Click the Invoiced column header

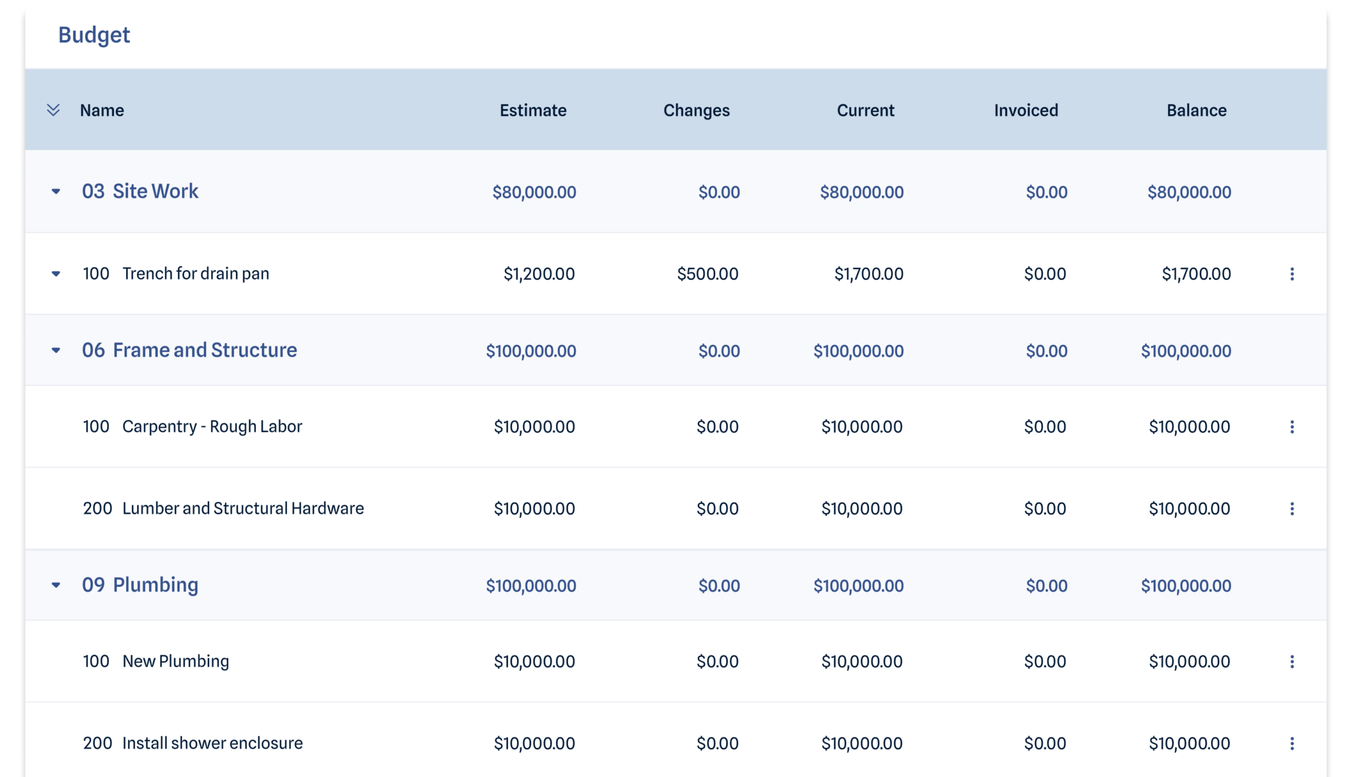pos(1025,110)
